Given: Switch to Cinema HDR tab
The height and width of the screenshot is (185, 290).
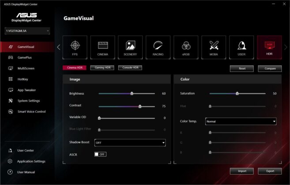Looking at the screenshot, I should coord(75,67).
